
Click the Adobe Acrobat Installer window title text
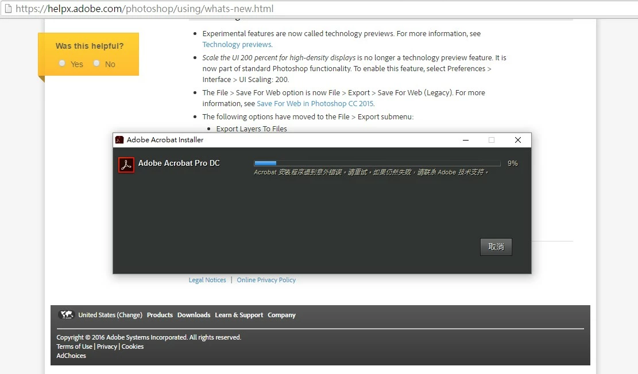point(165,140)
